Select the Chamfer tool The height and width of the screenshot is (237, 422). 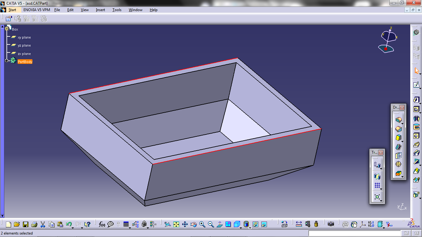coord(399,129)
